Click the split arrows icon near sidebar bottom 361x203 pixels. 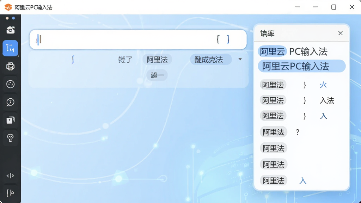point(10,176)
